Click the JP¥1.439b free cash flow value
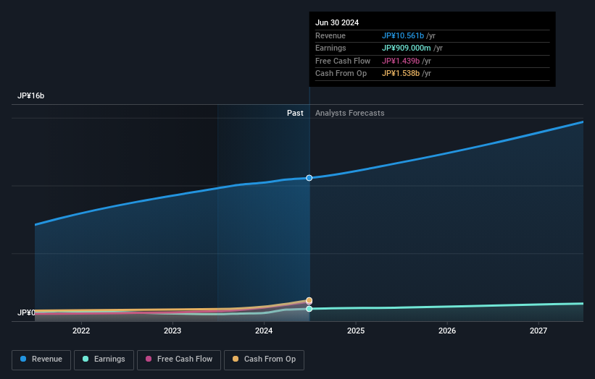The image size is (595, 379). (401, 61)
